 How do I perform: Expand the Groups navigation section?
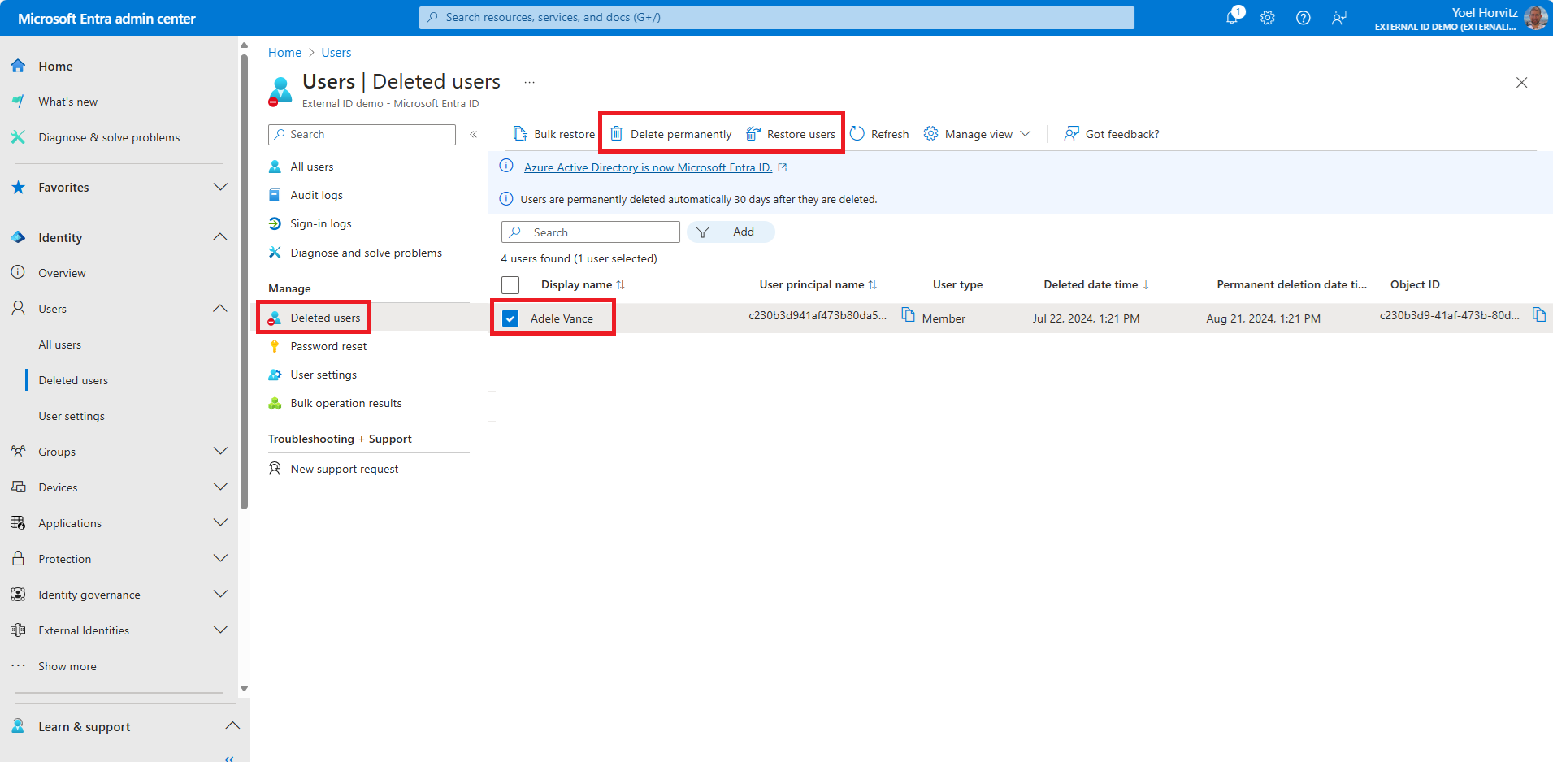point(219,452)
